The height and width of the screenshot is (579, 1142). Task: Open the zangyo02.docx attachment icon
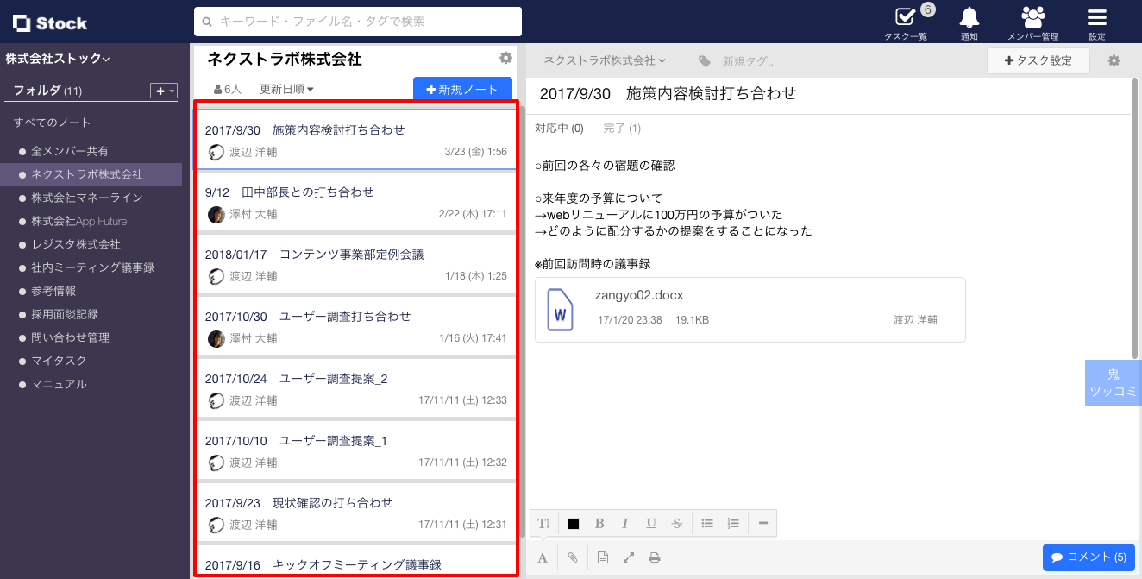[x=558, y=310]
